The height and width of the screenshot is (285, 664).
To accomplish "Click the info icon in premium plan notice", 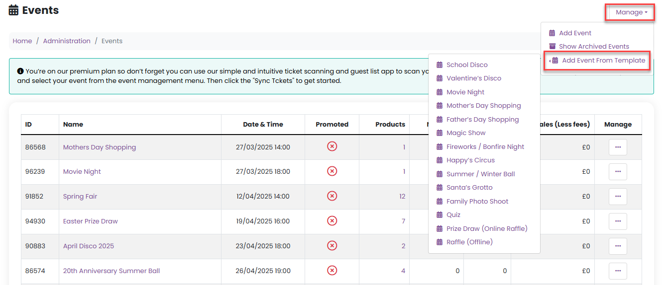I will coord(20,71).
